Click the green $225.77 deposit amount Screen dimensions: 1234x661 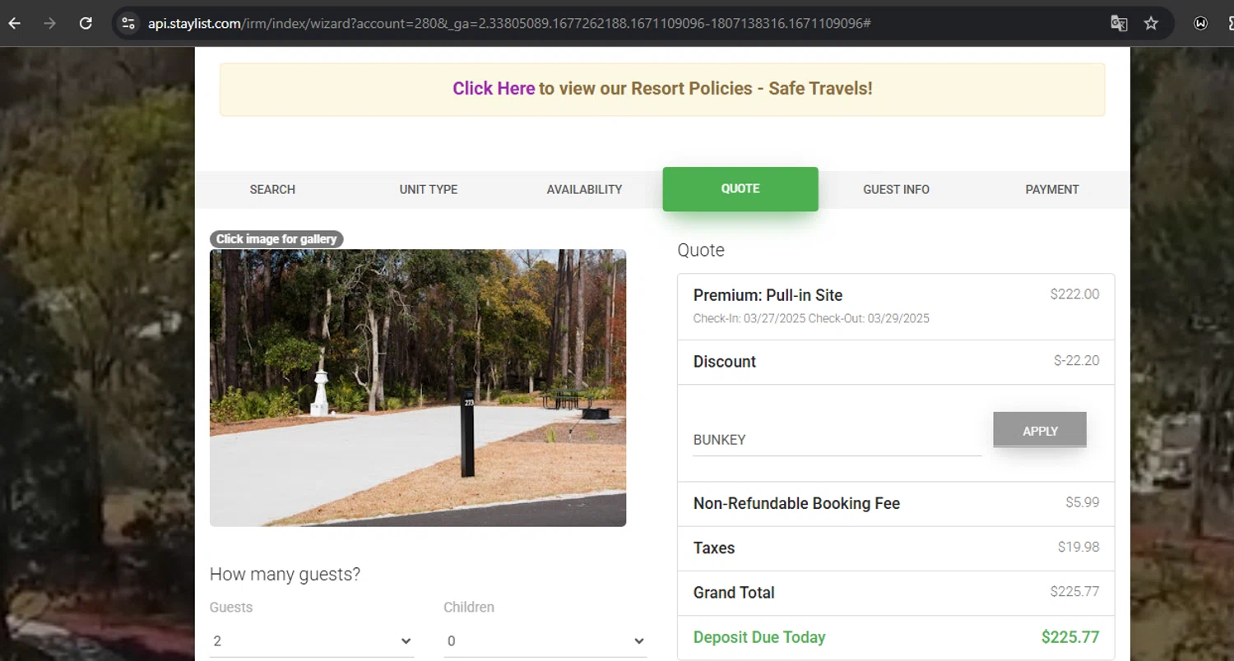(1070, 637)
